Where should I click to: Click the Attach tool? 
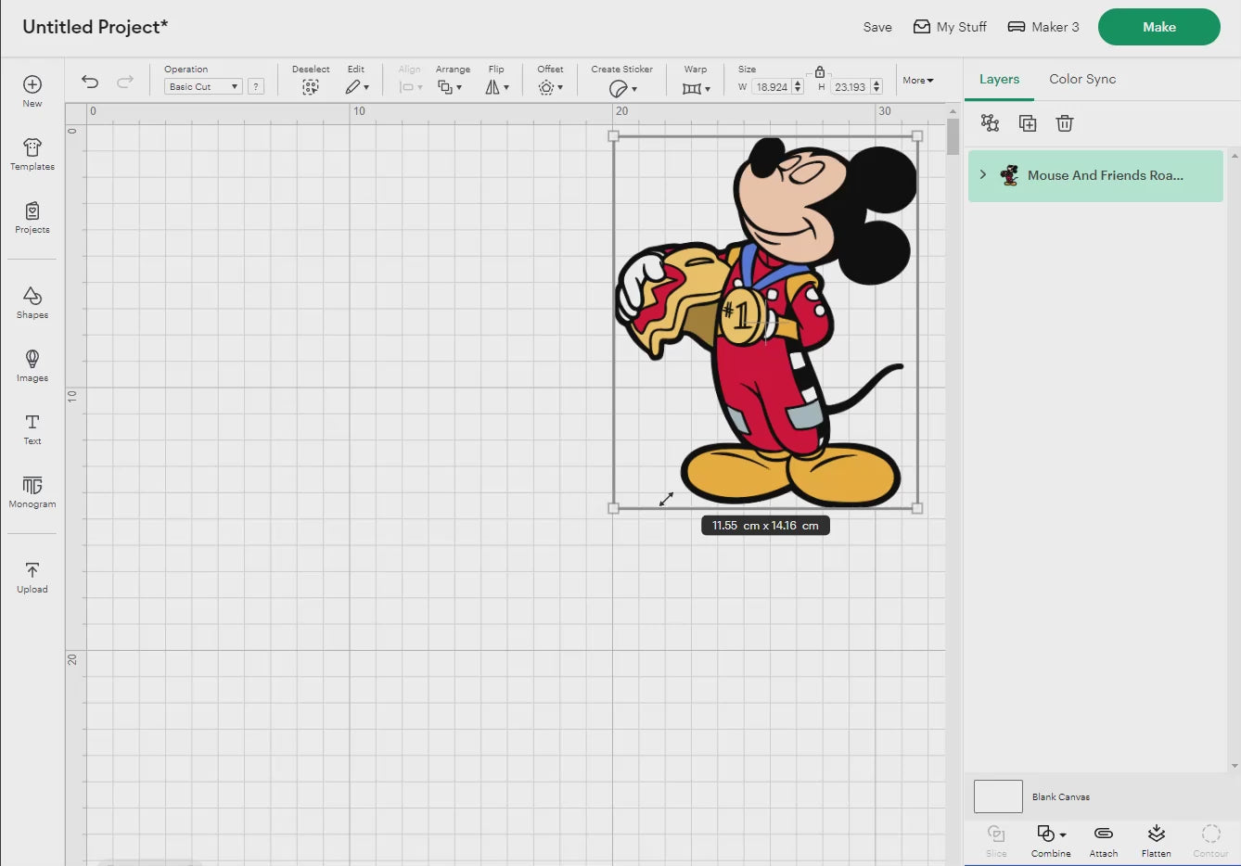pyautogui.click(x=1104, y=840)
